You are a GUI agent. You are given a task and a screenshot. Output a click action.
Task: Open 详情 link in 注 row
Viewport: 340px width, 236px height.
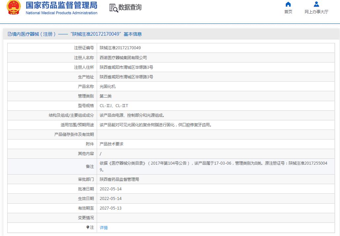point(104,227)
